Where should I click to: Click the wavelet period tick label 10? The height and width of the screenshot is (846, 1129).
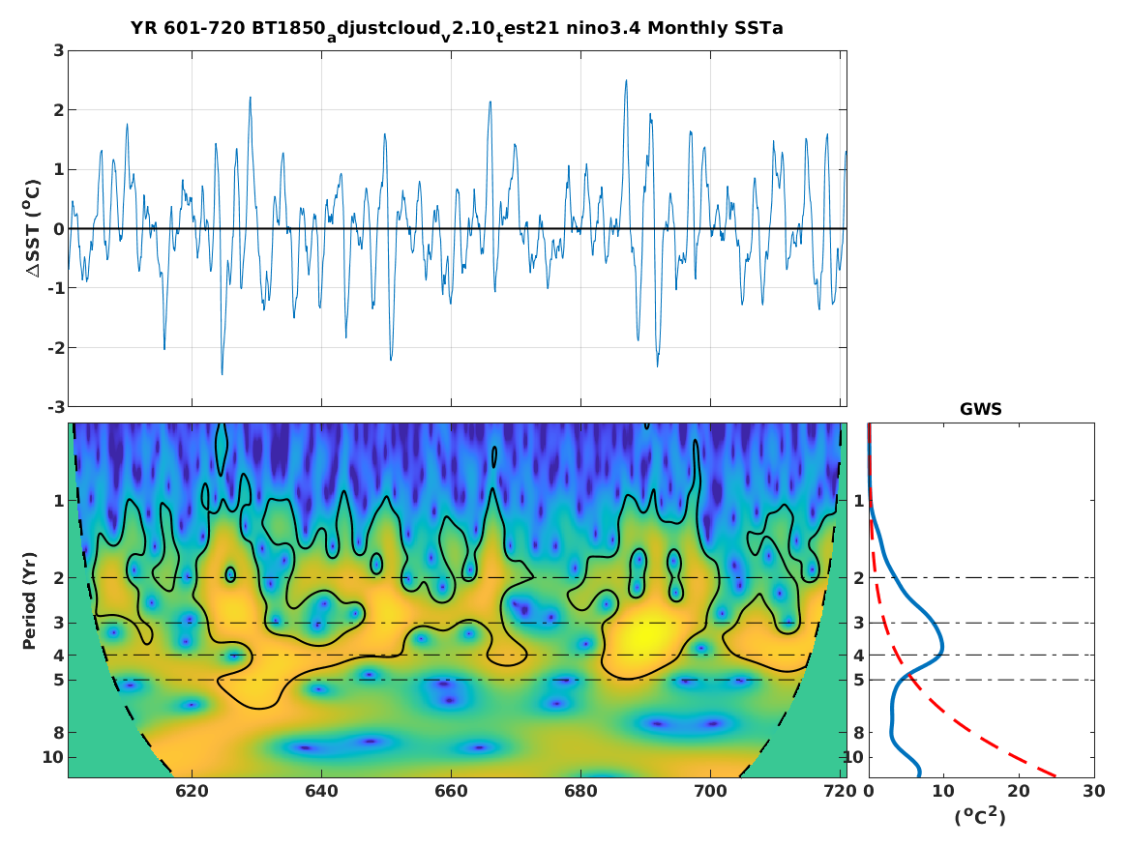(x=54, y=757)
